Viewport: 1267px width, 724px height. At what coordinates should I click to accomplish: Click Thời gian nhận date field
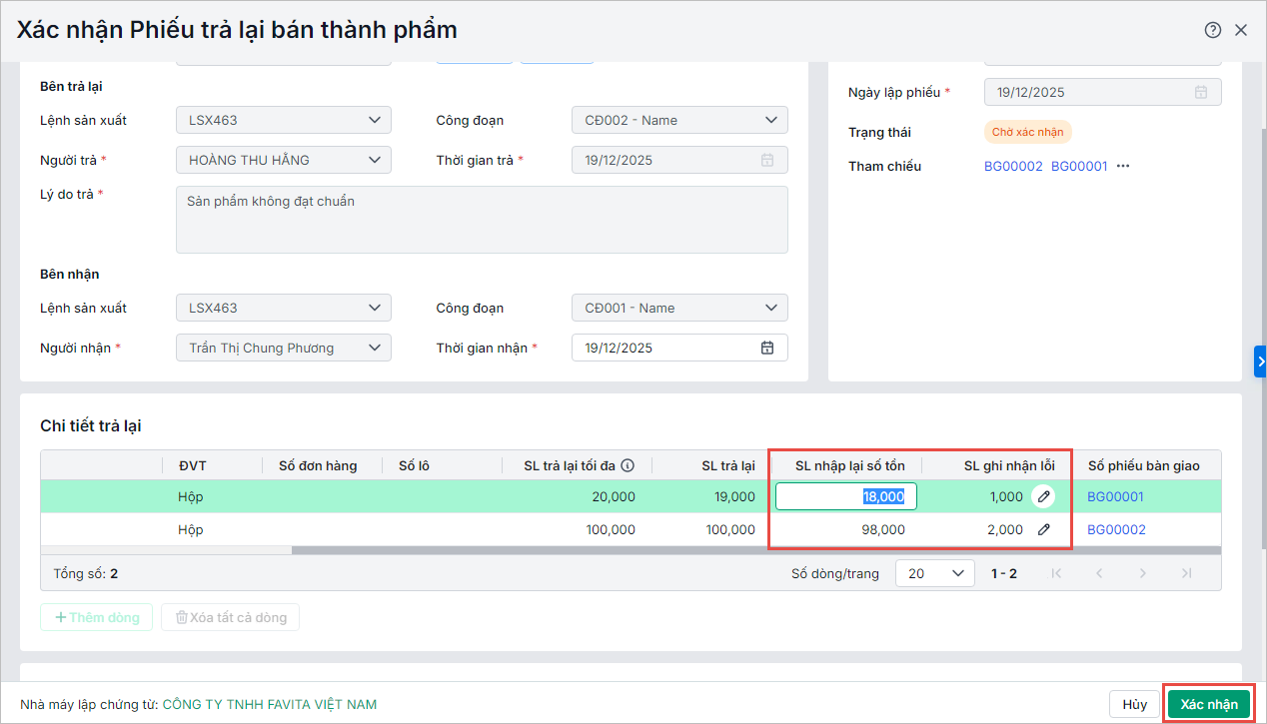click(x=679, y=348)
